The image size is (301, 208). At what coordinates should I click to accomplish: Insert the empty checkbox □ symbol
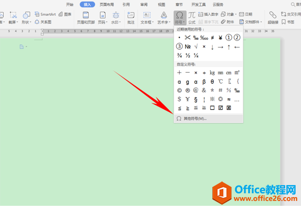click(x=212, y=108)
